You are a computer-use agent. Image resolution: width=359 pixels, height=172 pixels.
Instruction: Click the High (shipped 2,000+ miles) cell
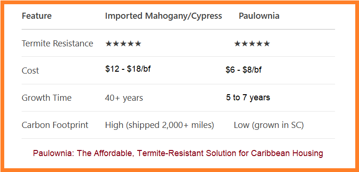159,125
